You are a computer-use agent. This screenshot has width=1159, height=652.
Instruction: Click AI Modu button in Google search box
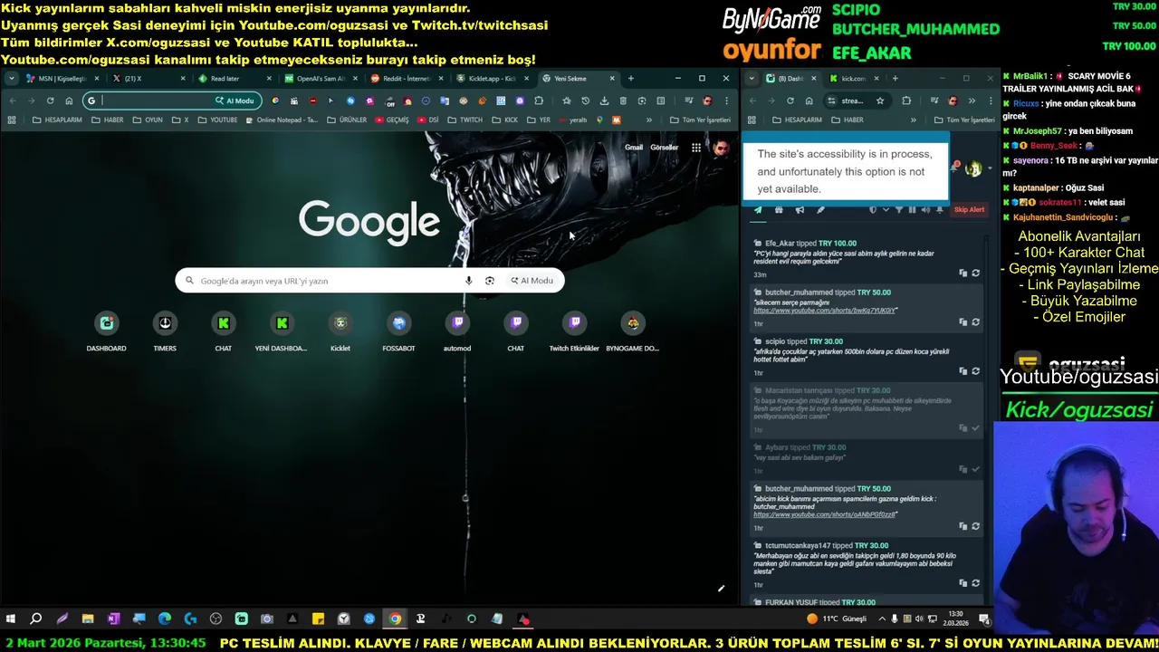[x=532, y=281]
